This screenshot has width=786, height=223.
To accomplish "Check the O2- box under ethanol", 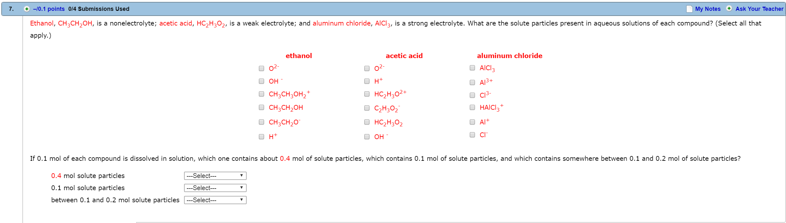I will click(261, 69).
